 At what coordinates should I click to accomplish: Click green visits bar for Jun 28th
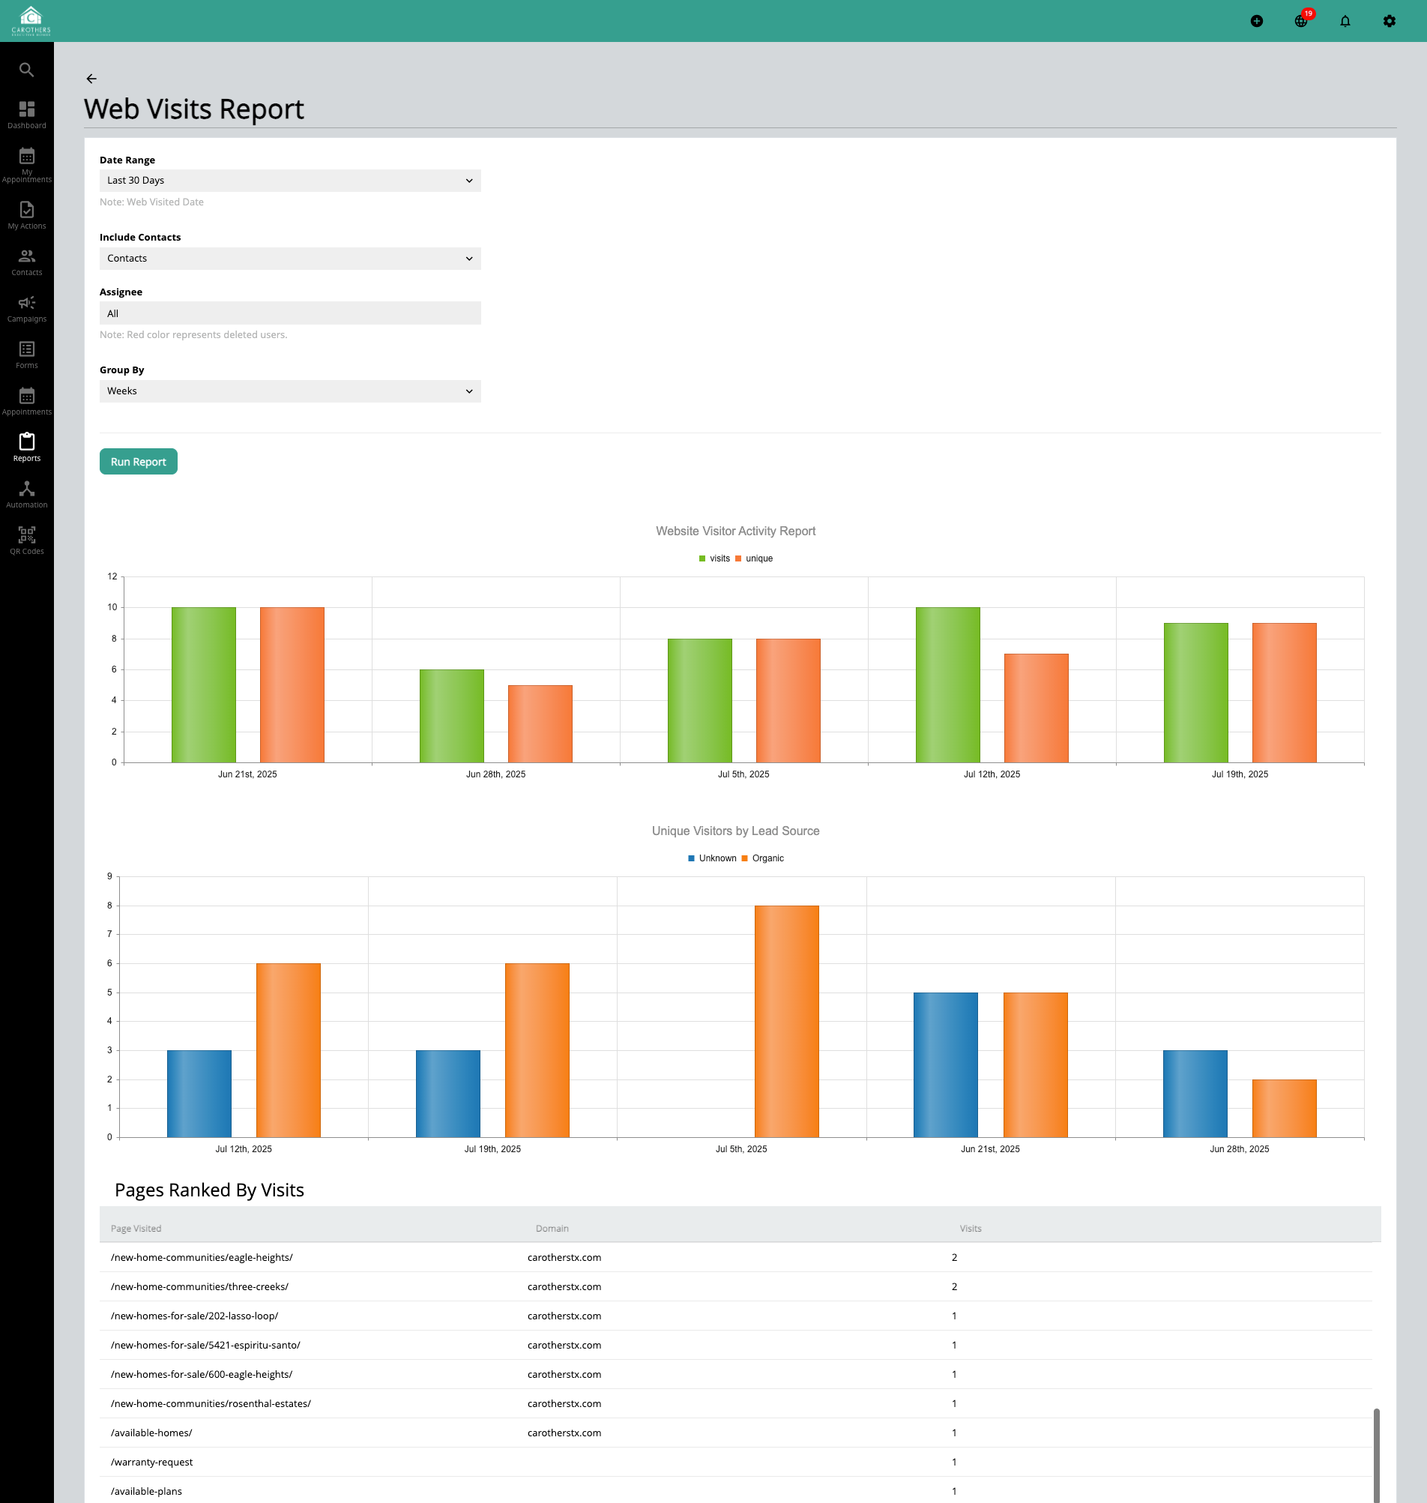point(452,716)
